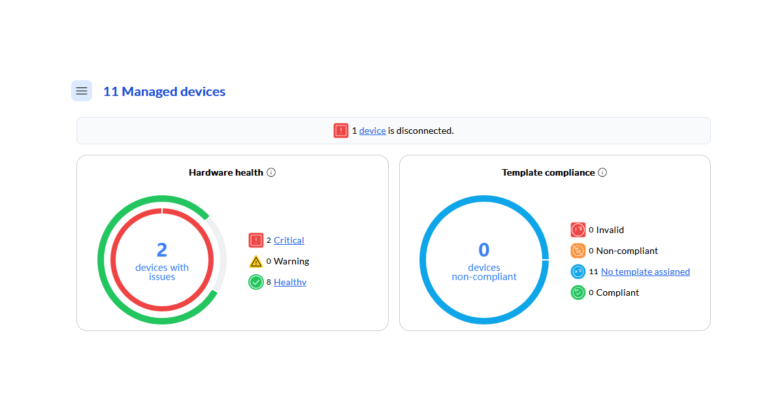
Task: Click the green Compliant shield icon
Action: (578, 292)
